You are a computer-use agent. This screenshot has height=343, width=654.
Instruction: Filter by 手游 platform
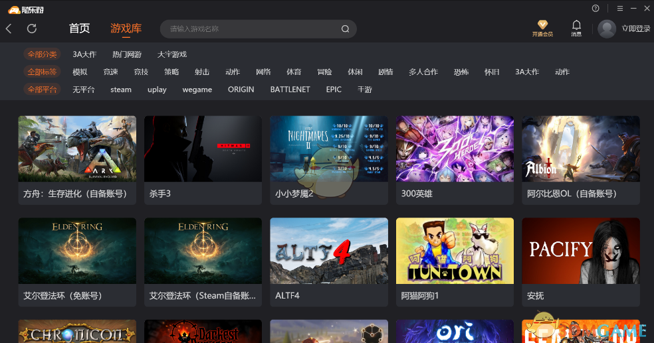pos(364,90)
